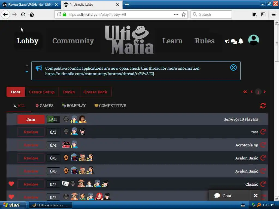Review the first Avalon Basic game
279x209 pixels.
pos(31,158)
